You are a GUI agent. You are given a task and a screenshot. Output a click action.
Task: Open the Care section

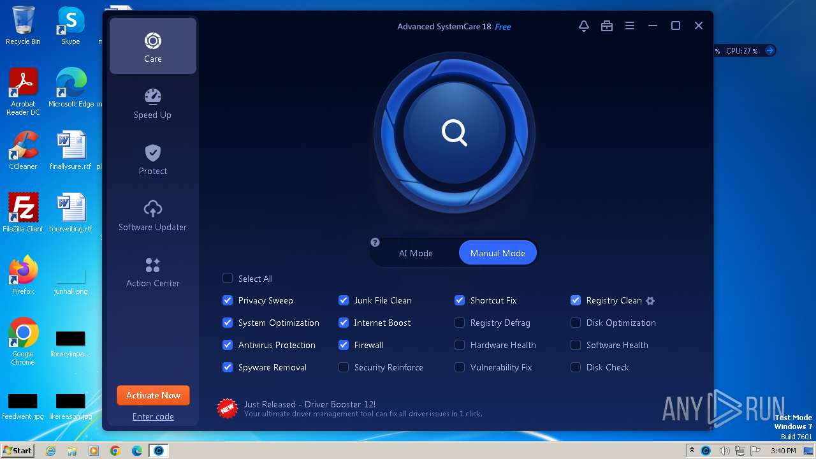(x=153, y=46)
